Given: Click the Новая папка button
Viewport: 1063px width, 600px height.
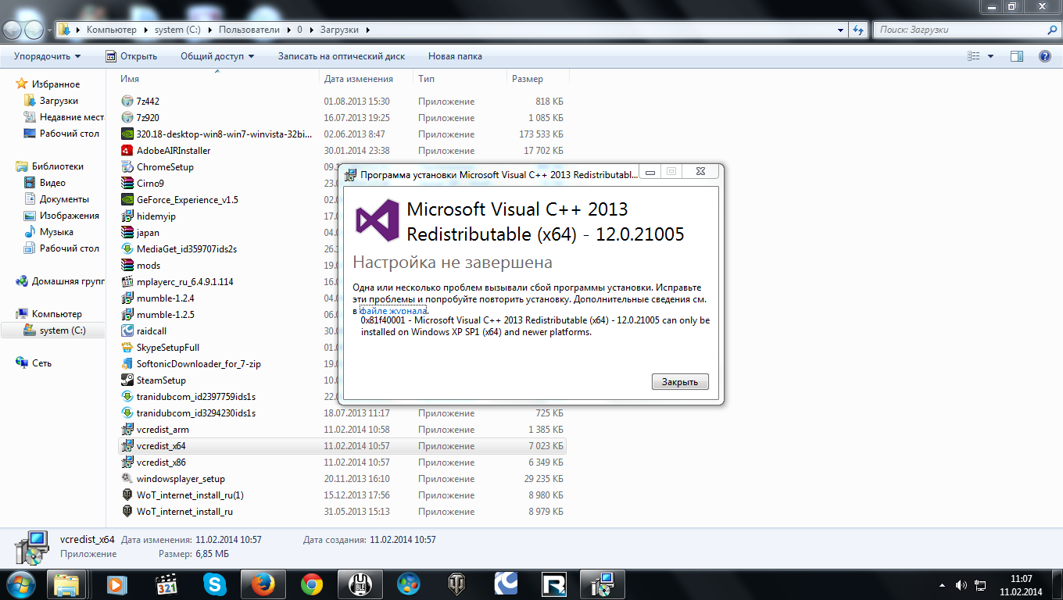Looking at the screenshot, I should 455,56.
